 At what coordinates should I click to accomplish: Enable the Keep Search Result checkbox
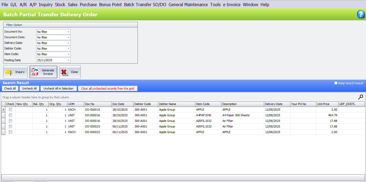[335, 83]
